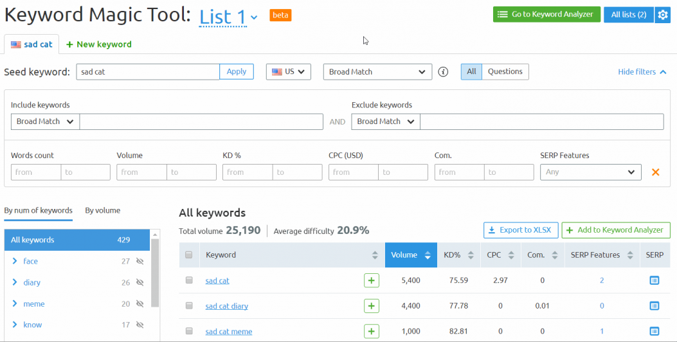The height and width of the screenshot is (342, 677).
Task: Click SERP features count '2' link
Action: (x=602, y=281)
